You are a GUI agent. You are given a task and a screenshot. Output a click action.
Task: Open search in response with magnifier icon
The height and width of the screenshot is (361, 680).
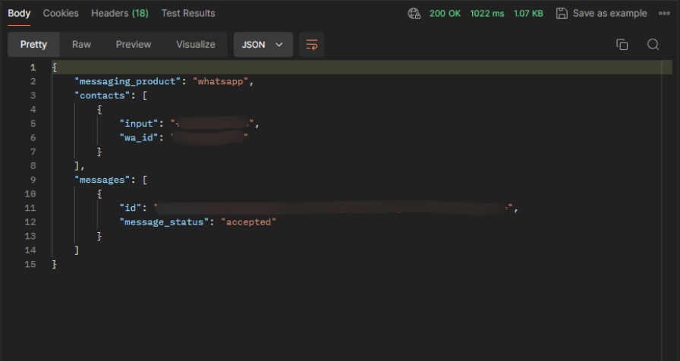tap(653, 45)
